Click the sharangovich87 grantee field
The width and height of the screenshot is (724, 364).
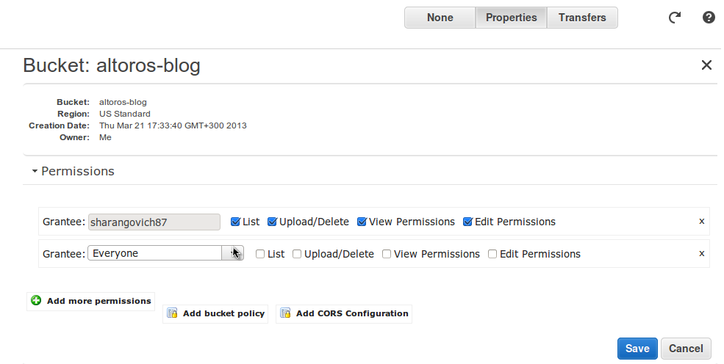(x=154, y=222)
